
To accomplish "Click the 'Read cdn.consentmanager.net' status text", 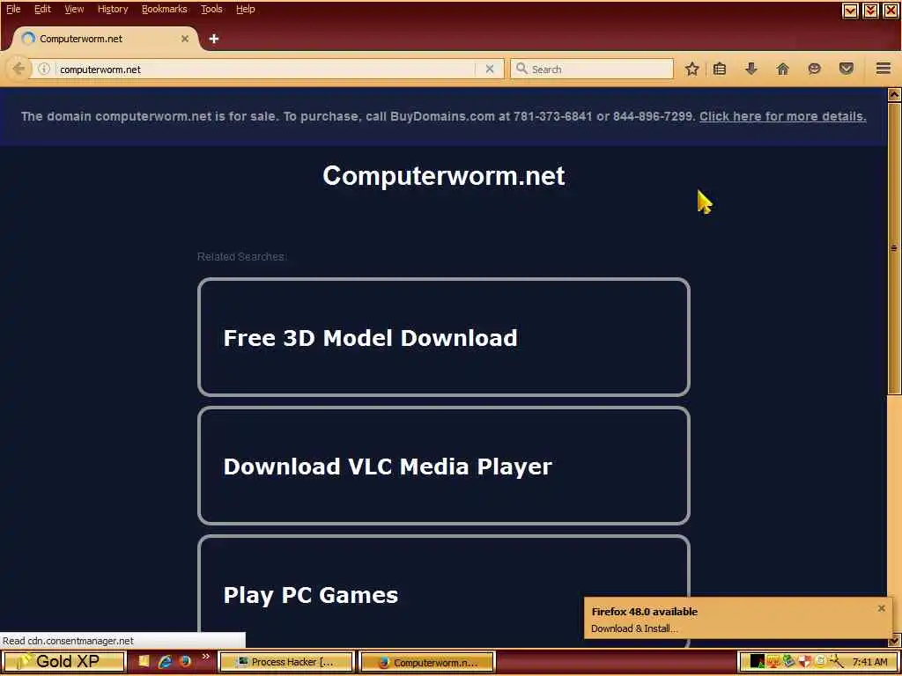I will point(68,641).
